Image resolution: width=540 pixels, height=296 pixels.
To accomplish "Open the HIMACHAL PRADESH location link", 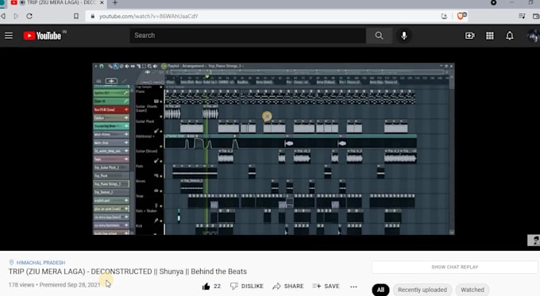I will [40, 263].
